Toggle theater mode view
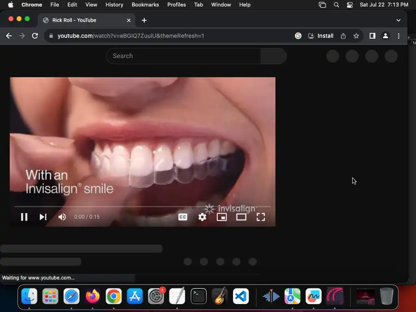Image resolution: width=416 pixels, height=312 pixels. pos(241,217)
